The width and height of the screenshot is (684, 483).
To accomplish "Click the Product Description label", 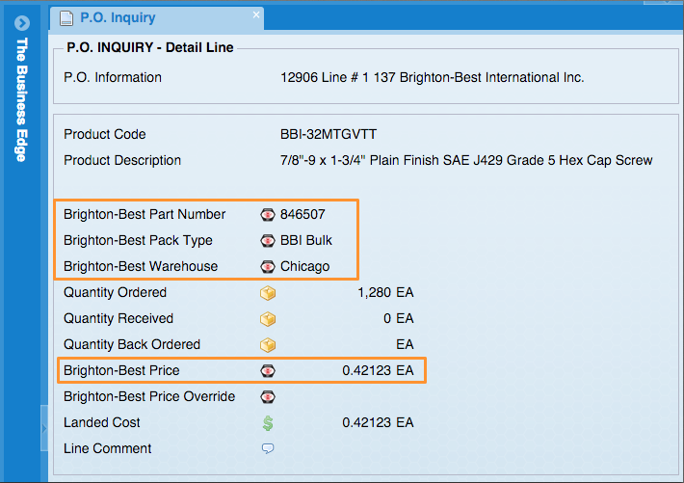I will pyautogui.click(x=122, y=160).
